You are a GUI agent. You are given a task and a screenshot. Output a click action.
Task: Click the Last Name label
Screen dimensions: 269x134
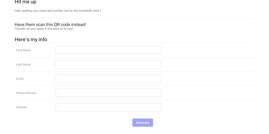[23, 64]
